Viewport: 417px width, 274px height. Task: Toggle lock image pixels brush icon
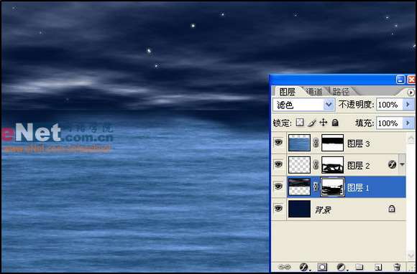click(311, 123)
